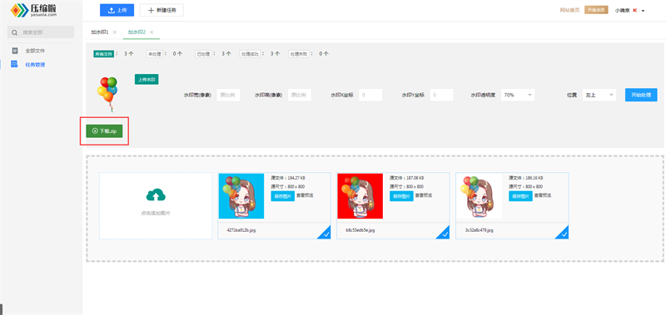Click the 新建任务 button

pyautogui.click(x=162, y=10)
